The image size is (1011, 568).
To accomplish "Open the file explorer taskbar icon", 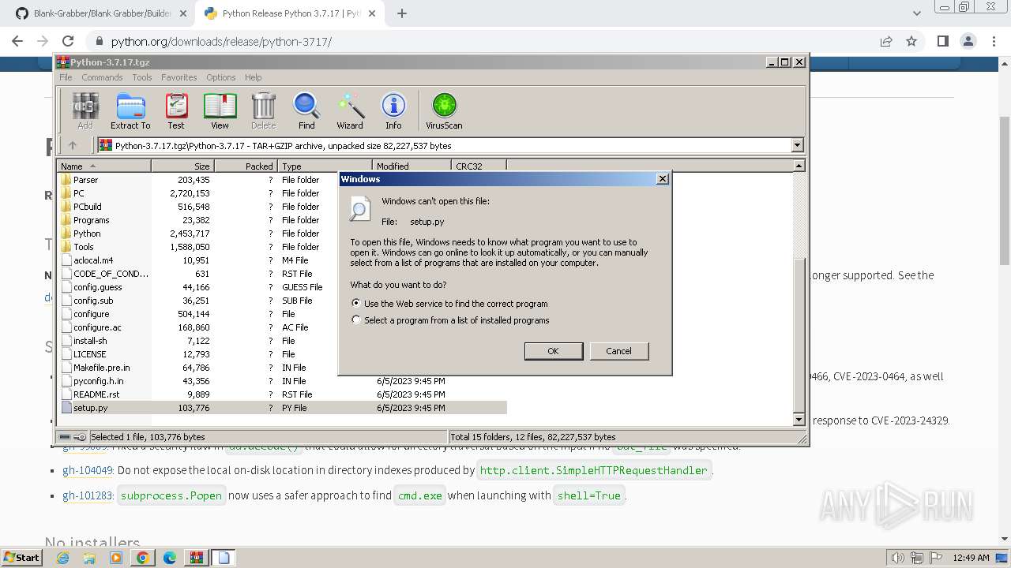I will [89, 558].
